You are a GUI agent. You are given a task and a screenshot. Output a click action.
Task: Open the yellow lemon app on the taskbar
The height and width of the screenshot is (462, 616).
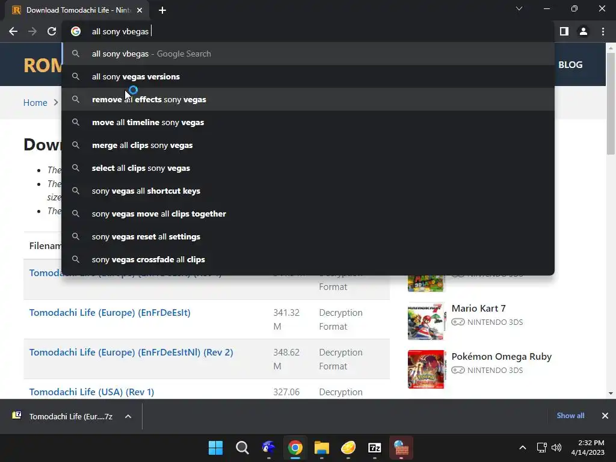(348, 448)
